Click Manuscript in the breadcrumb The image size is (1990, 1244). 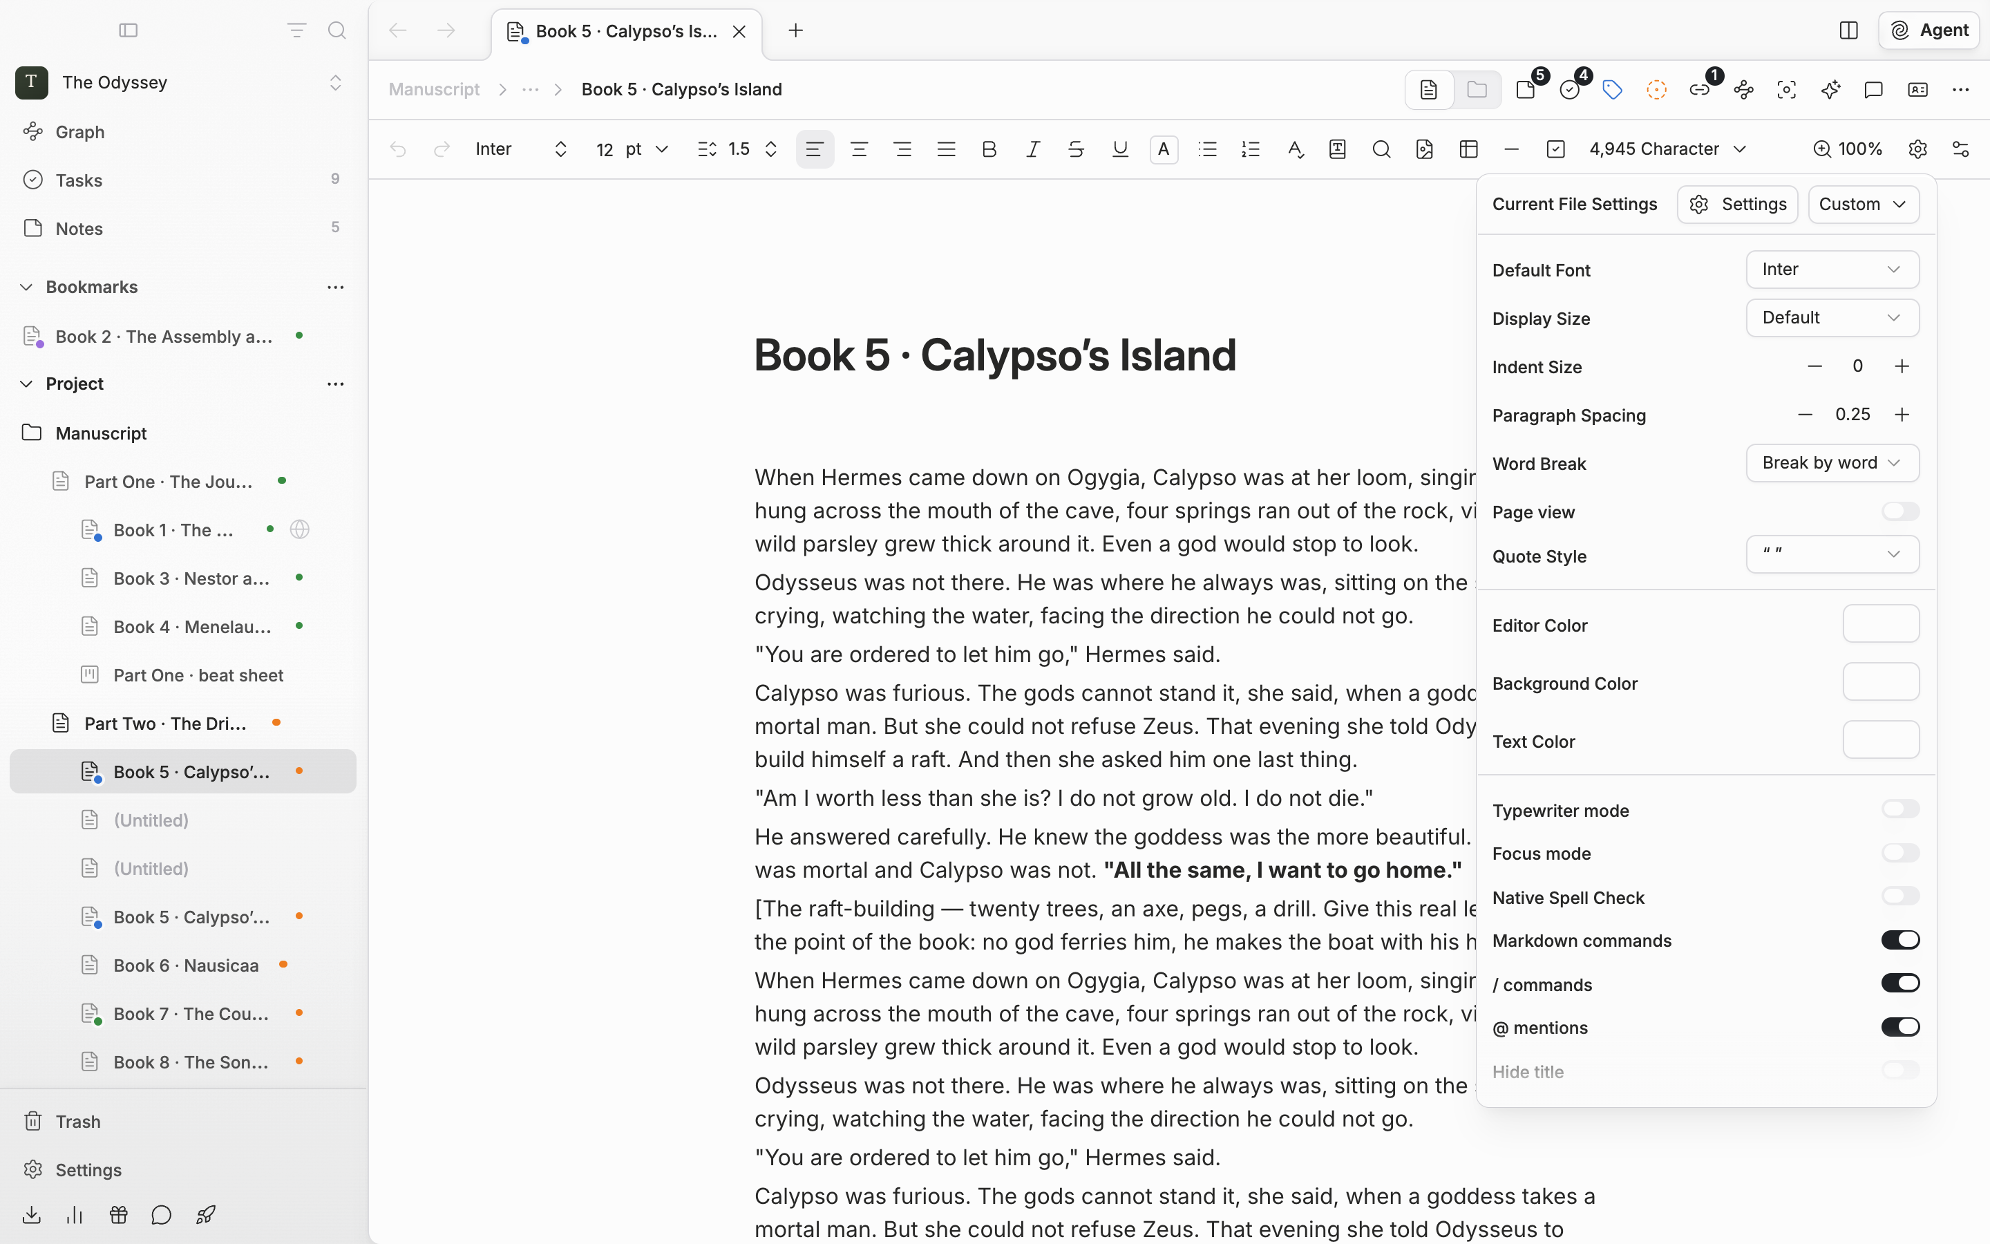click(434, 90)
